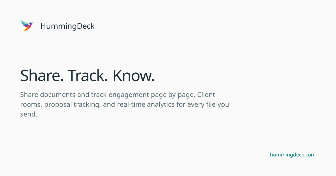336x176 pixels.
Task: Click the word "Track." in the headline
Action: (88, 76)
